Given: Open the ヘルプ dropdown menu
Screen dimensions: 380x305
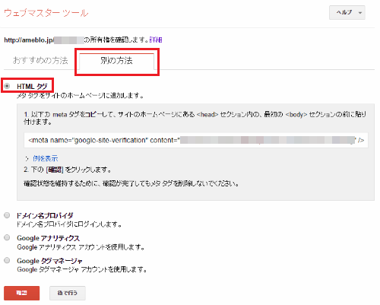Looking at the screenshot, I should [x=347, y=12].
